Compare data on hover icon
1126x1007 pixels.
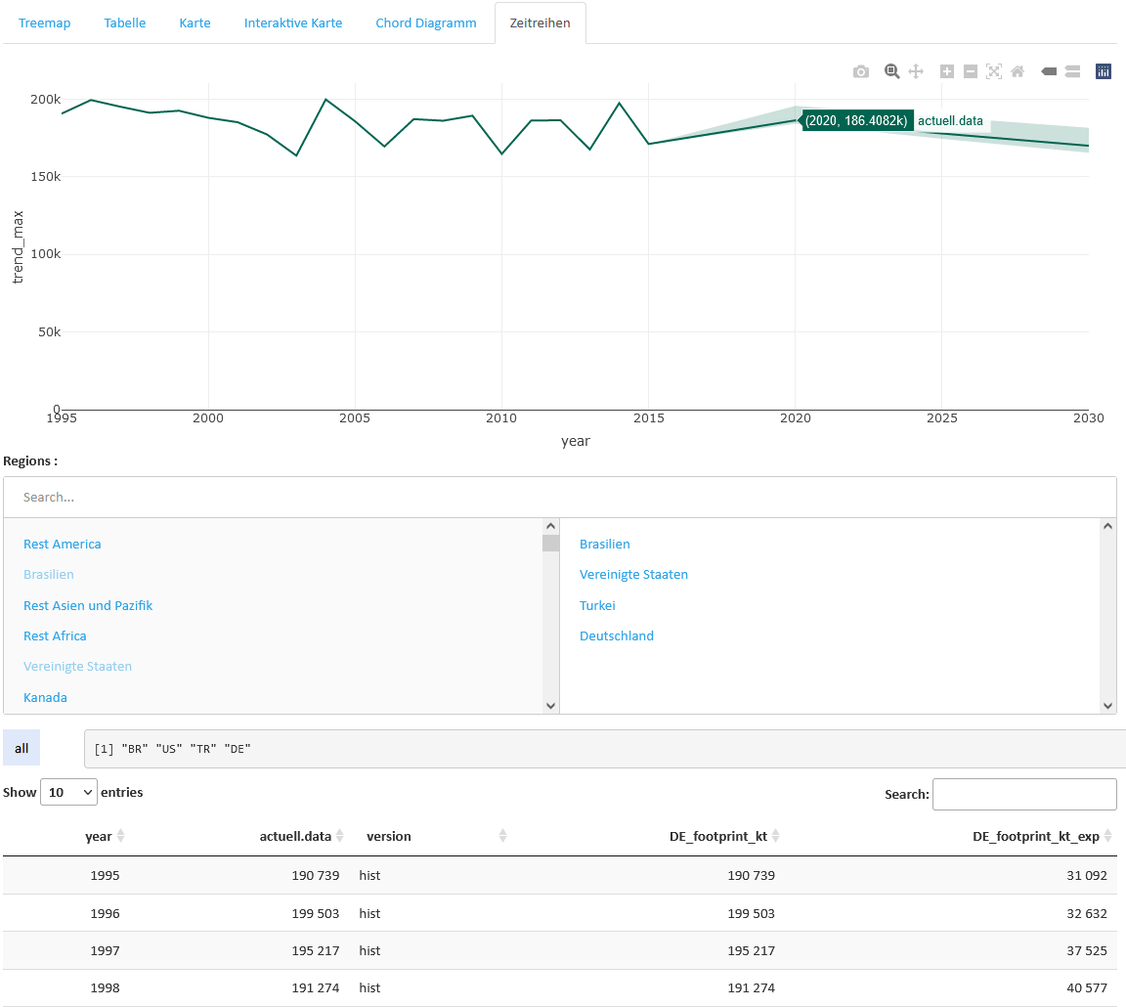pyautogui.click(x=1073, y=71)
